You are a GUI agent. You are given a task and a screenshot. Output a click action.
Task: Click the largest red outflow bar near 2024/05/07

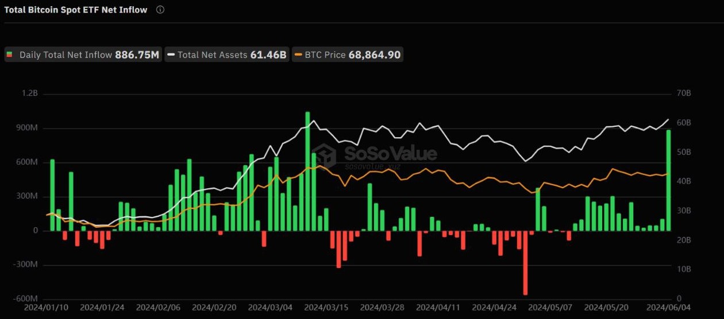525,263
